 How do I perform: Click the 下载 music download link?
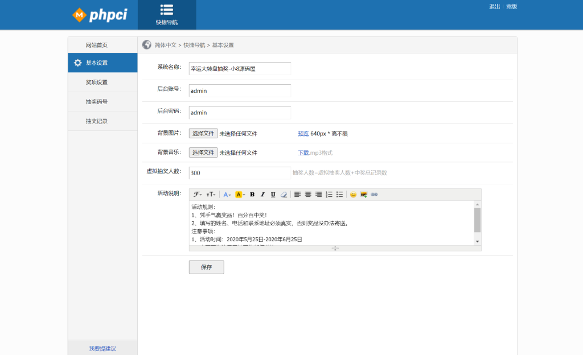303,152
